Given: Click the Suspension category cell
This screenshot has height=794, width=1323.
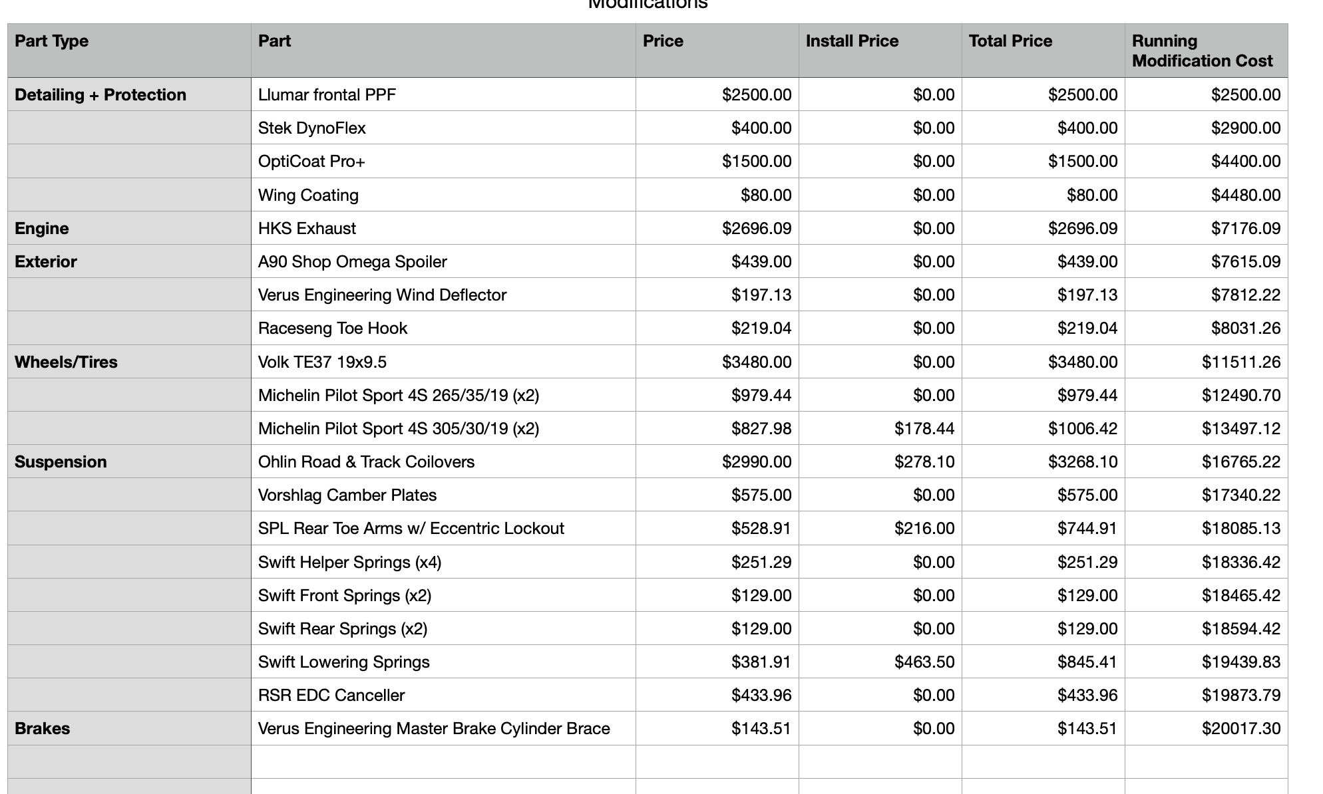Looking at the screenshot, I should (130, 462).
